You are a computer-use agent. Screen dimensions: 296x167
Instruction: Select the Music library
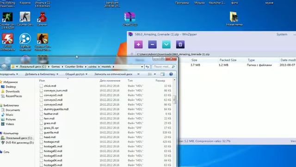click(9, 115)
